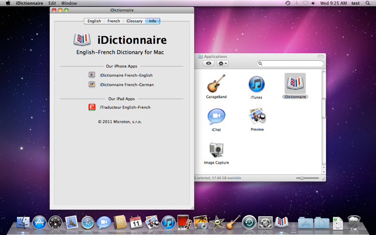The image size is (376, 235).
Task: Launch iTunes from the Dock
Action: pyautogui.click(x=168, y=222)
